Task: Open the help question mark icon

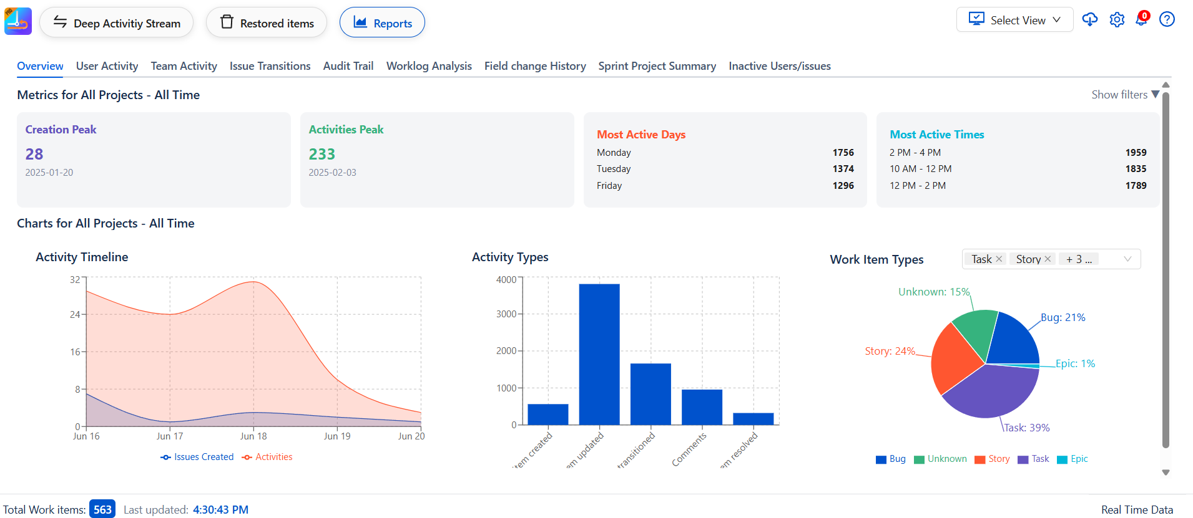Action: [x=1166, y=19]
